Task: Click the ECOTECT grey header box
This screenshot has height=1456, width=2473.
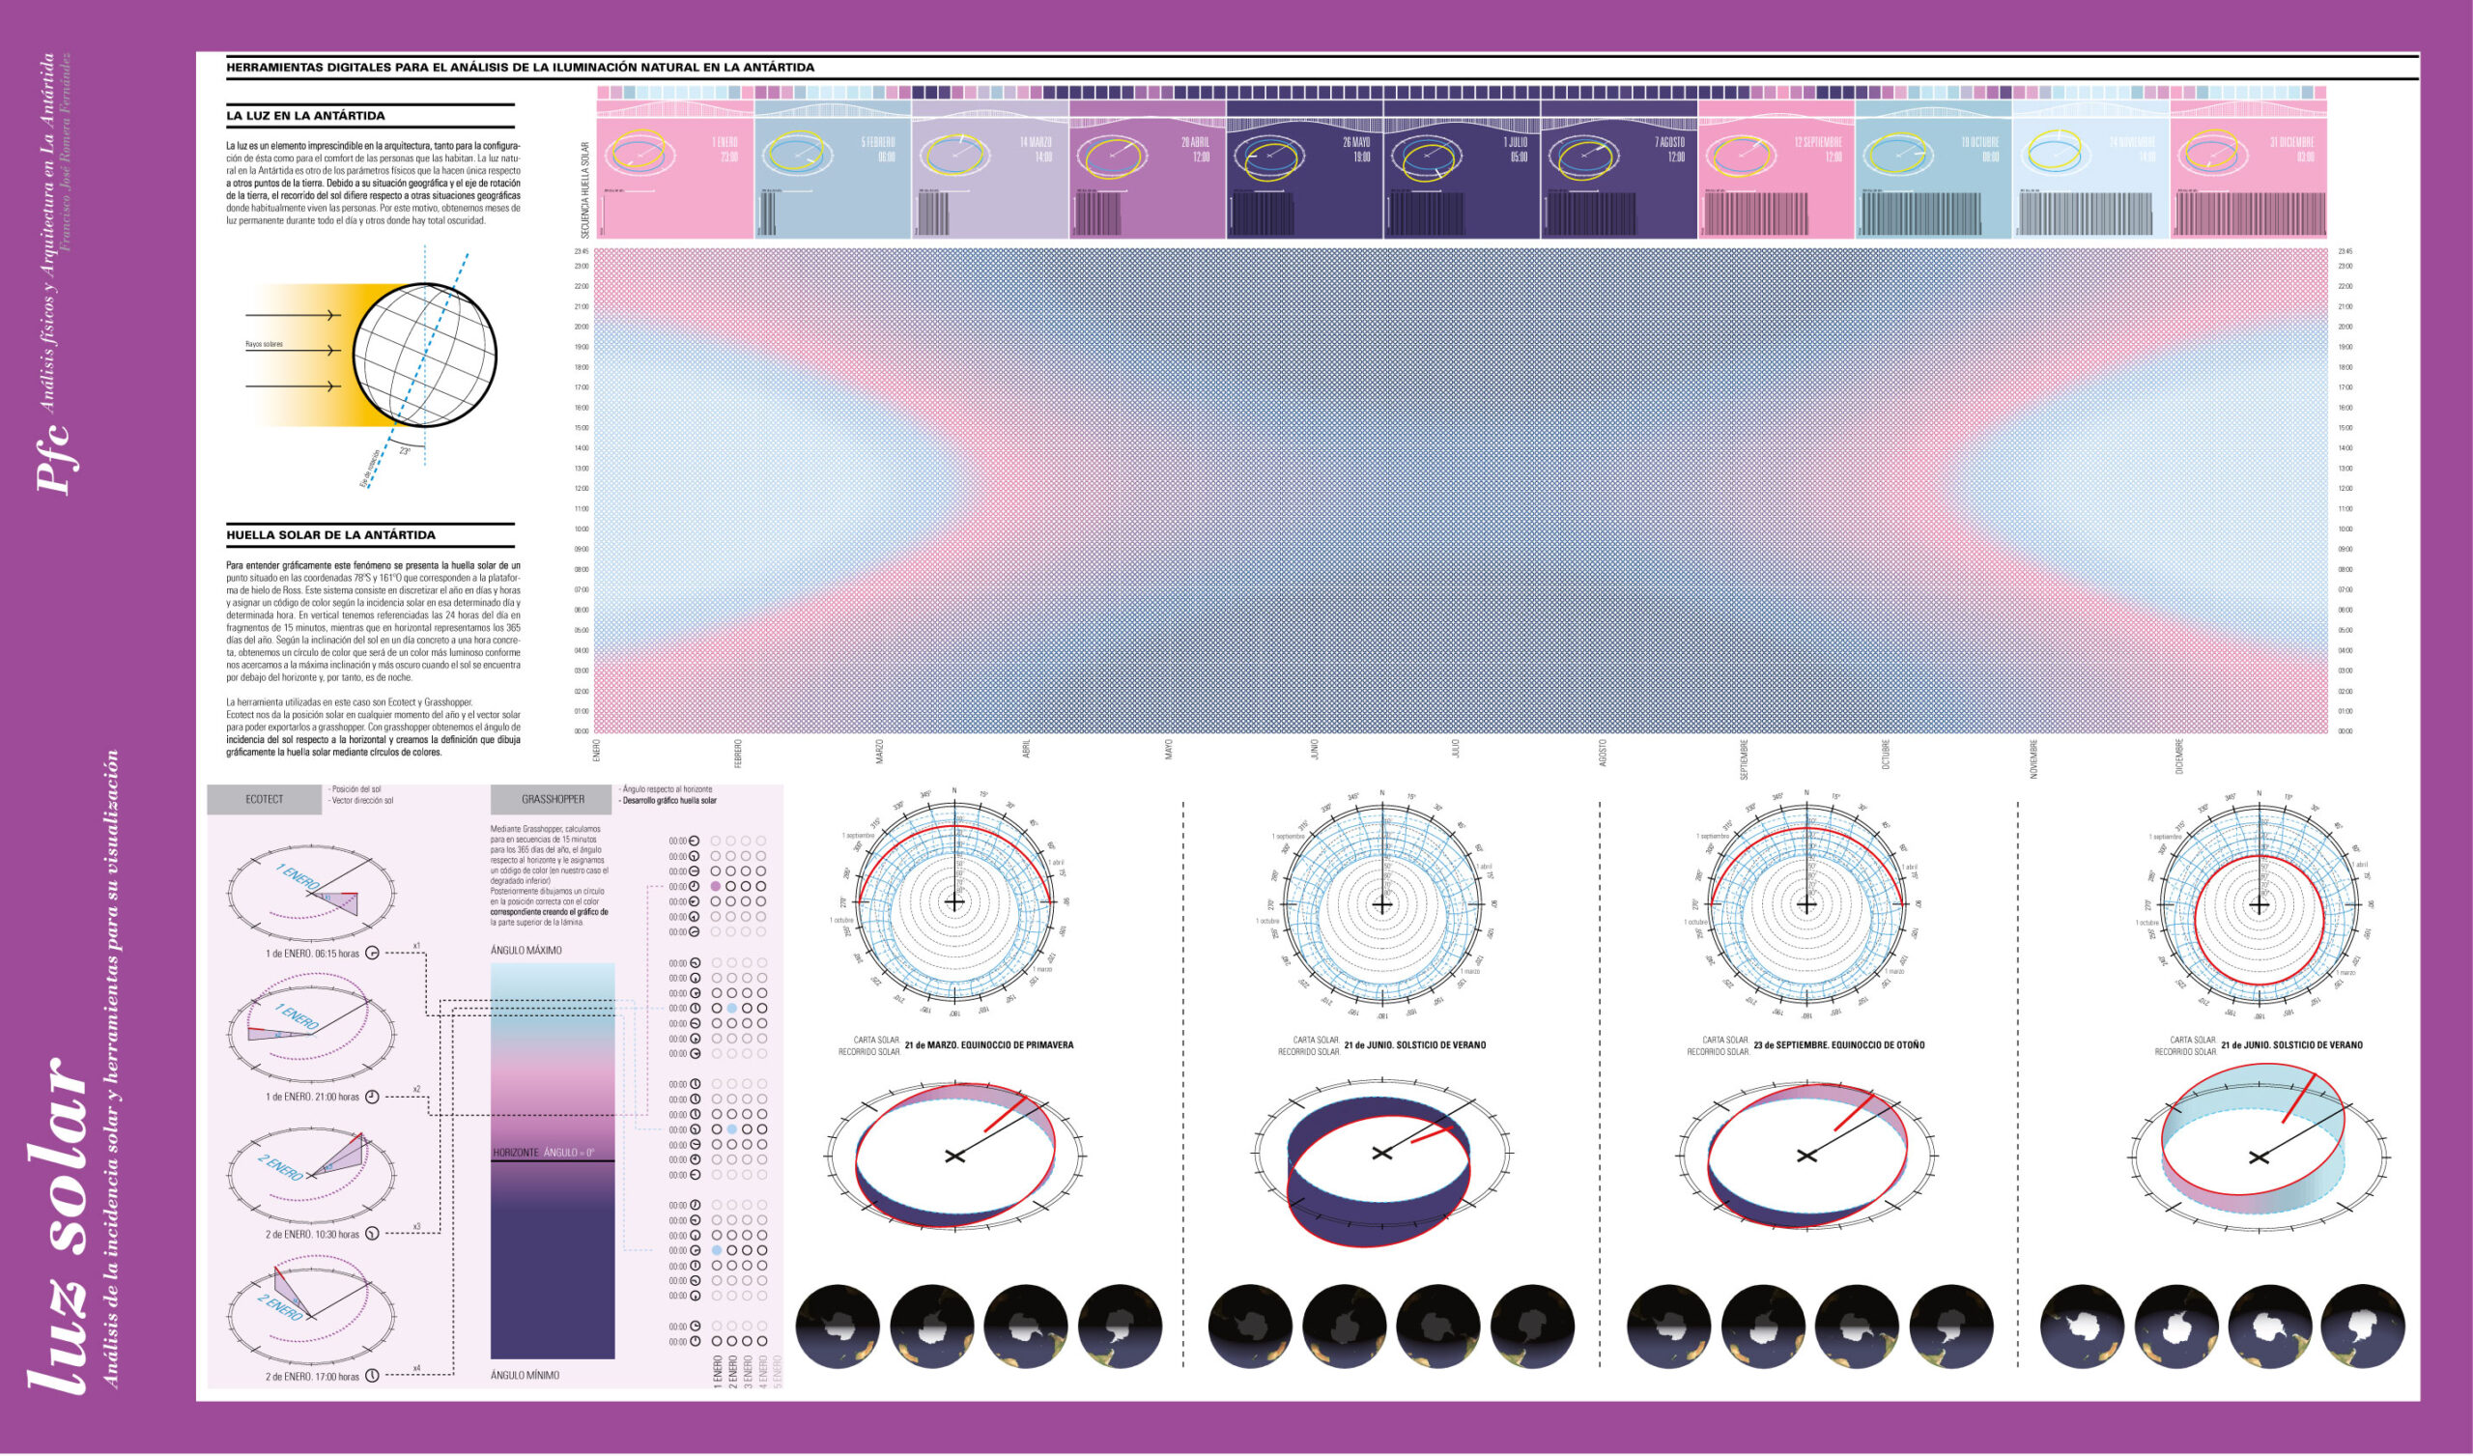Action: (264, 799)
